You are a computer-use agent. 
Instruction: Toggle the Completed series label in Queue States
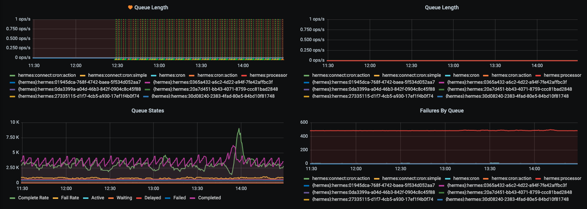[x=210, y=198]
